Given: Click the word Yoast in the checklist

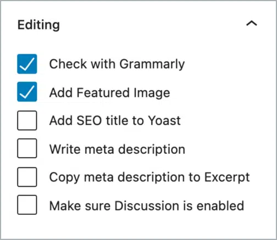Looking at the screenshot, I should tap(164, 121).
